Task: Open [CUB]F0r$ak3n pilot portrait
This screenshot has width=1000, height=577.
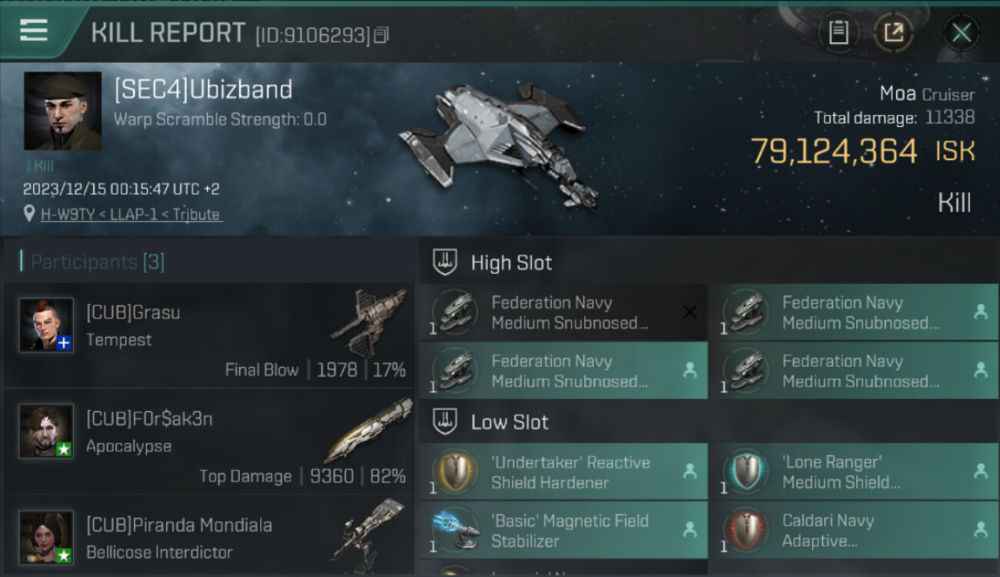Action: click(x=46, y=431)
